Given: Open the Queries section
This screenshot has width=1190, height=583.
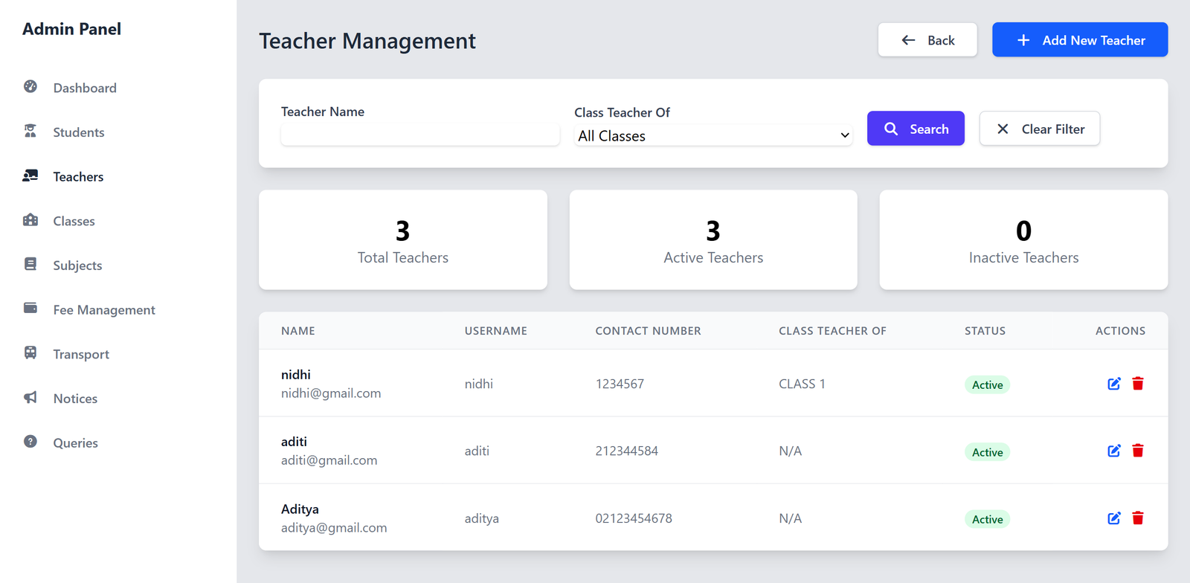Looking at the screenshot, I should [x=75, y=443].
